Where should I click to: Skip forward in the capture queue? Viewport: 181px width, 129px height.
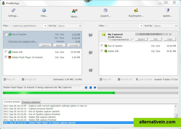pyautogui.click(x=95, y=88)
